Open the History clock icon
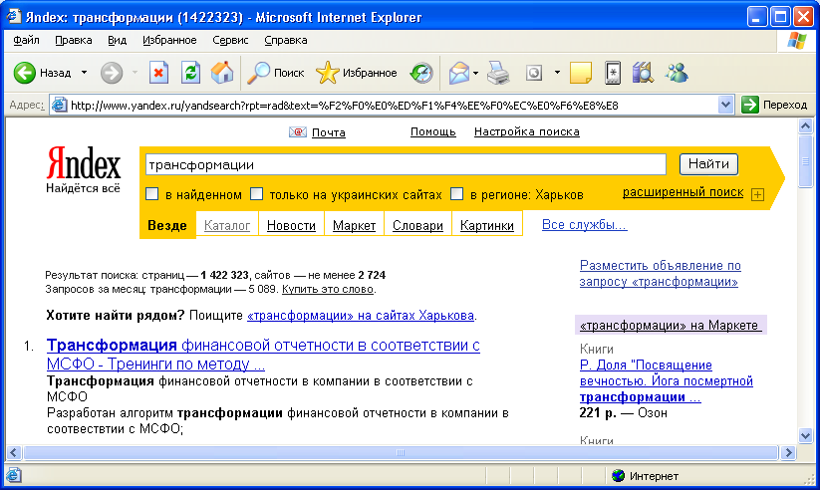This screenshot has width=820, height=490. pyautogui.click(x=421, y=73)
